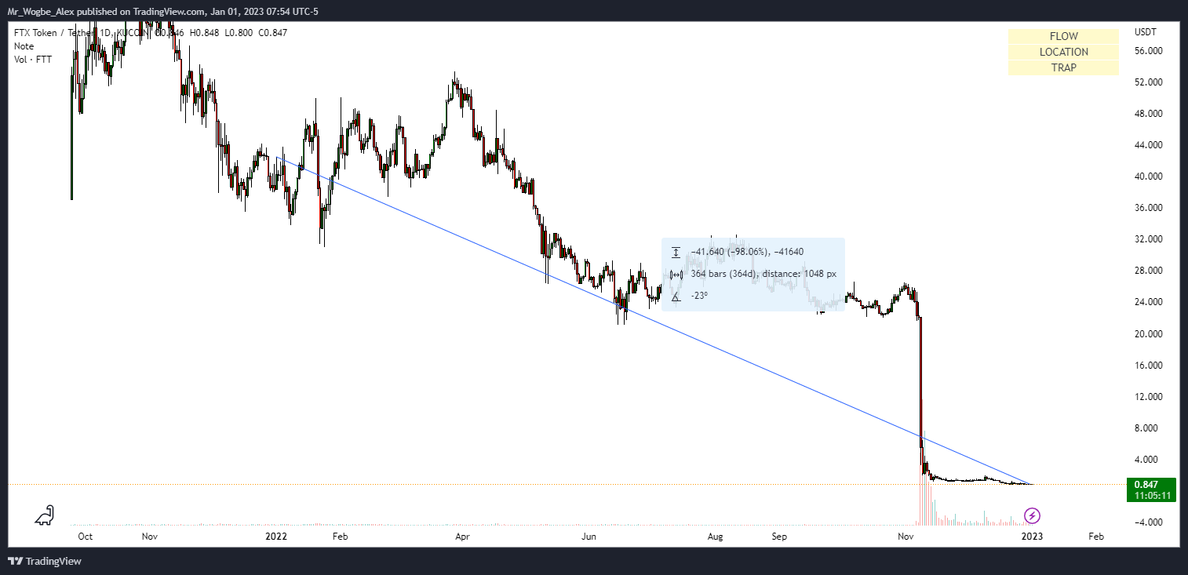Select the FLOW note label
Image resolution: width=1188 pixels, height=575 pixels.
tap(1063, 36)
